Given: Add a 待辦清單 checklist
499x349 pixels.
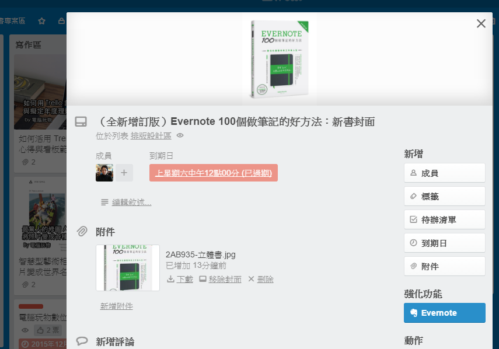Looking at the screenshot, I should pos(445,219).
